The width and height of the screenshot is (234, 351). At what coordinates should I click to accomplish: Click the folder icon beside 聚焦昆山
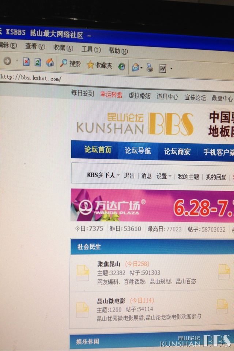pos(83,273)
